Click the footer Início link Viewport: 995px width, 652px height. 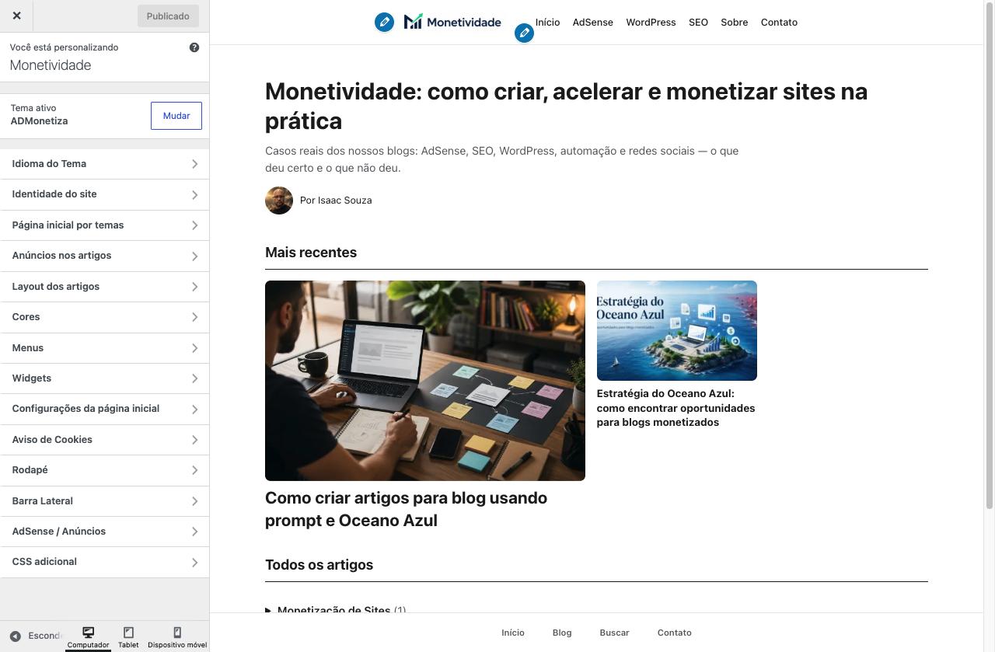[513, 633]
